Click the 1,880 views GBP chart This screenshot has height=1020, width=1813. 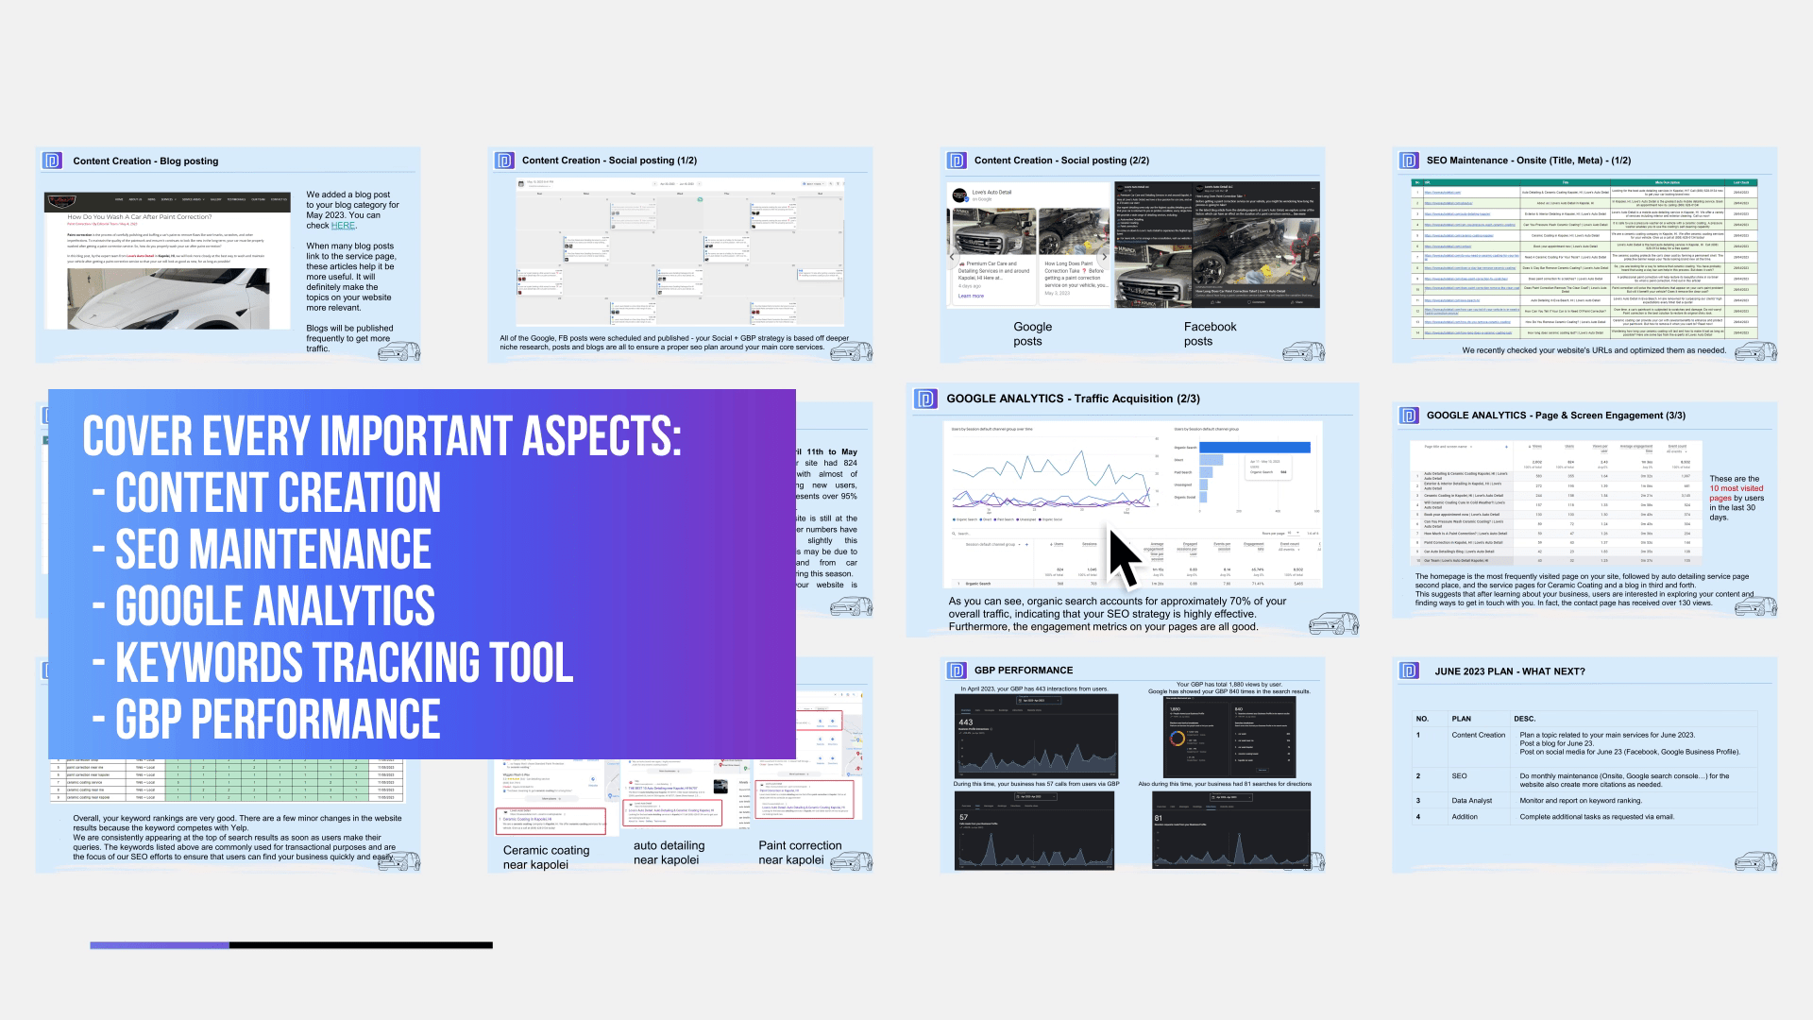point(1231,738)
